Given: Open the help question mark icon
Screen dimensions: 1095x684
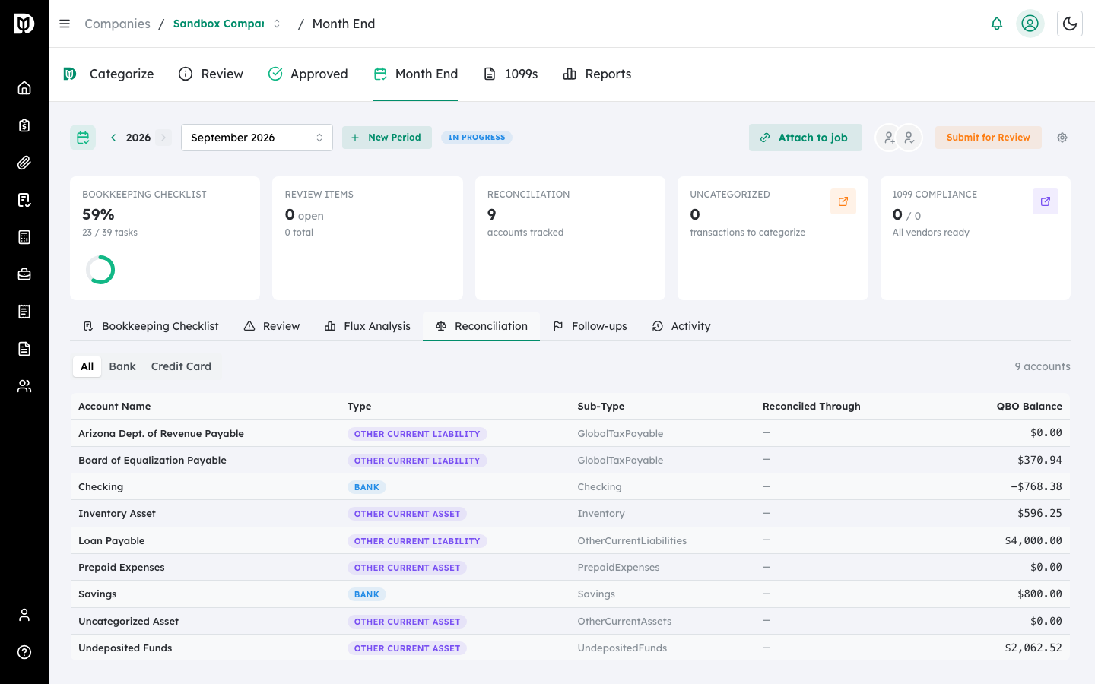Looking at the screenshot, I should click(24, 652).
